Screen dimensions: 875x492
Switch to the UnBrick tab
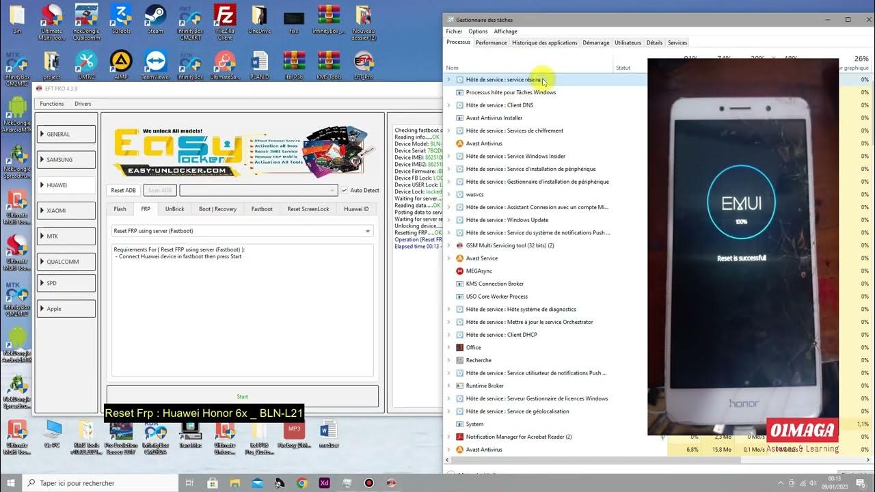click(174, 209)
